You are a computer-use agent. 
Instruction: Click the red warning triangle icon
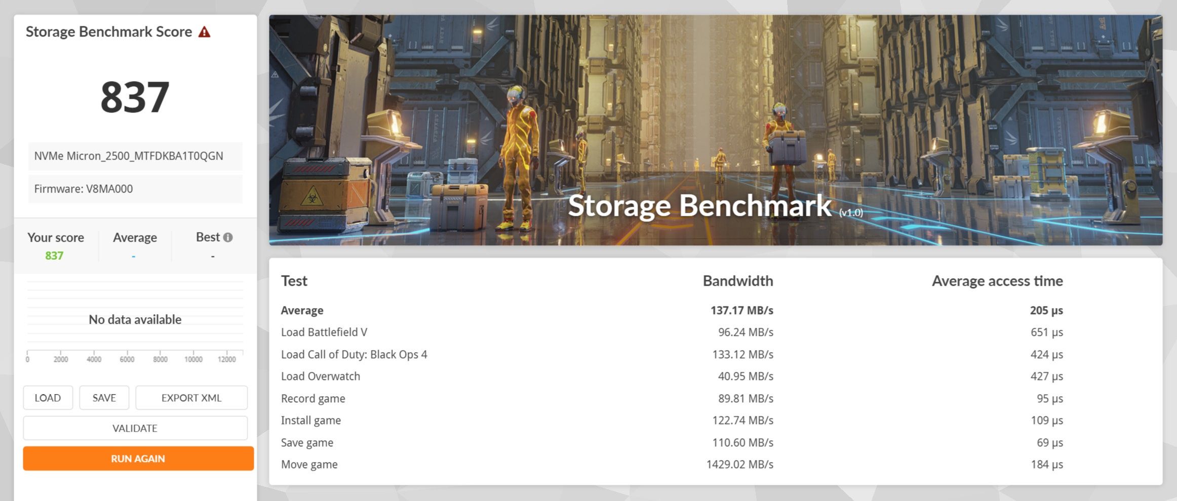tap(204, 32)
